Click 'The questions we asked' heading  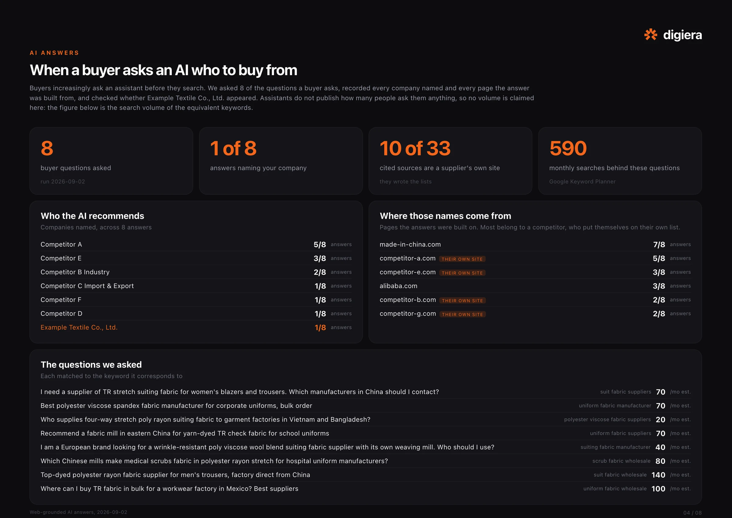91,365
